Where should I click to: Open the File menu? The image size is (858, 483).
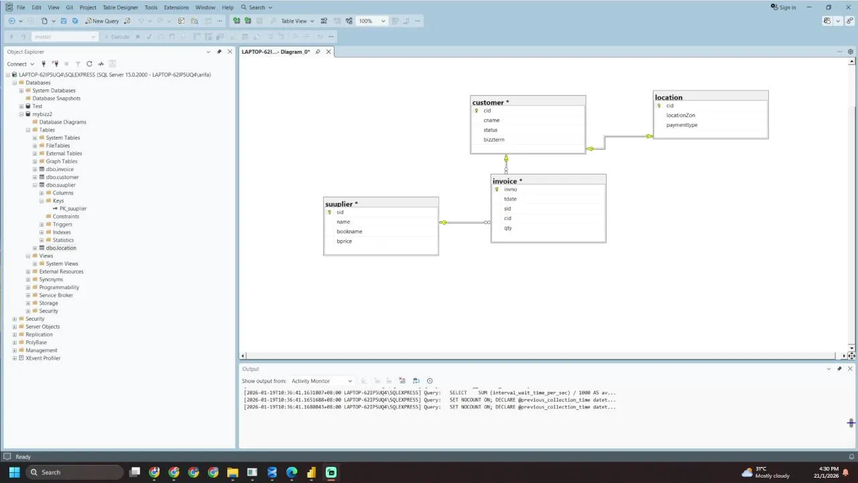coord(21,7)
